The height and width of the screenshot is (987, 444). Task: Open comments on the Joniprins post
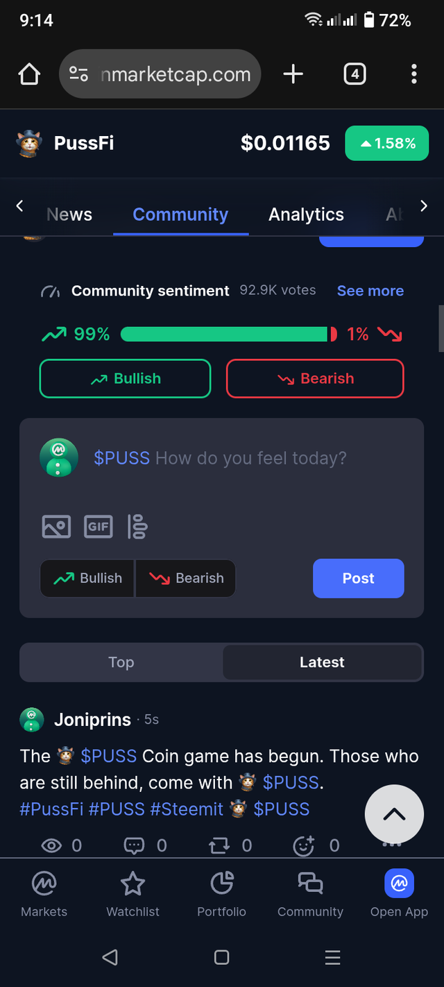point(134,845)
